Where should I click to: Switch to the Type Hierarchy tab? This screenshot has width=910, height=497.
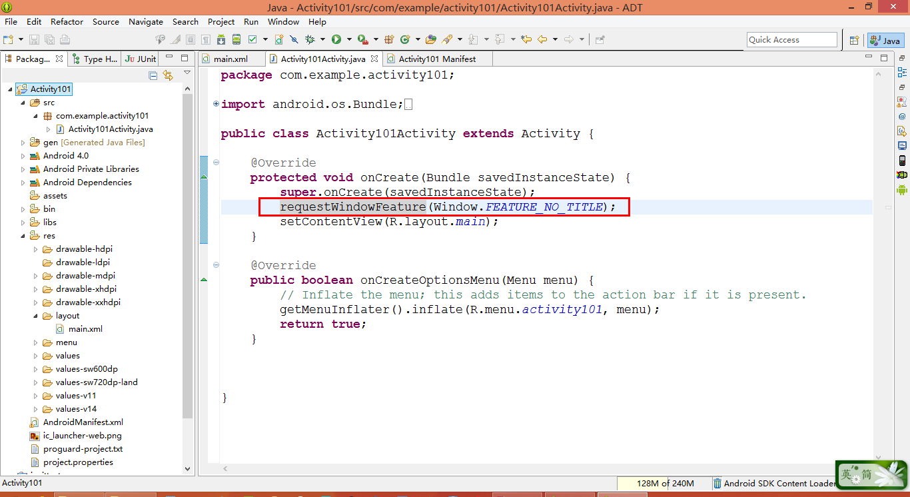point(95,59)
